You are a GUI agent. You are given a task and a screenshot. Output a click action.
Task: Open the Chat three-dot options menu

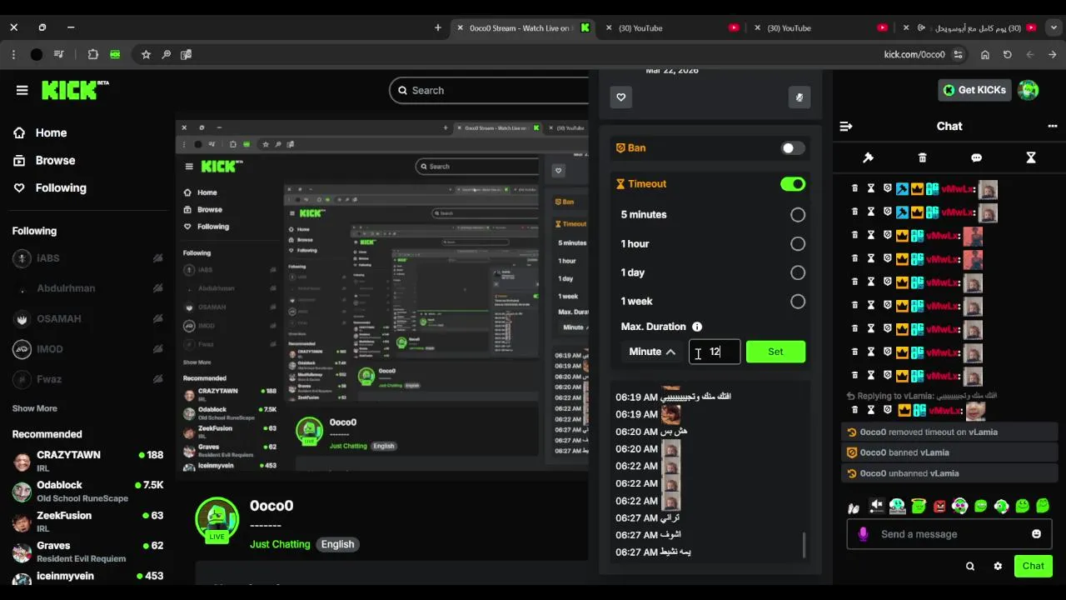click(1052, 127)
